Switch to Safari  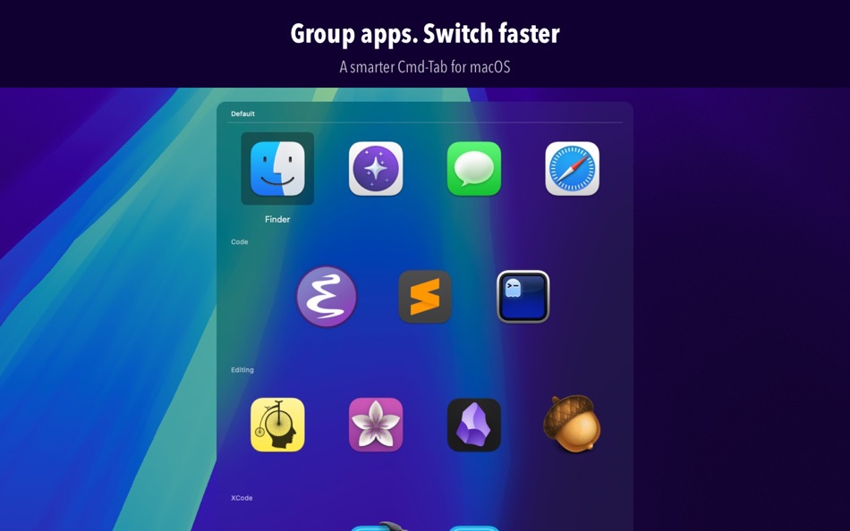coord(572,168)
